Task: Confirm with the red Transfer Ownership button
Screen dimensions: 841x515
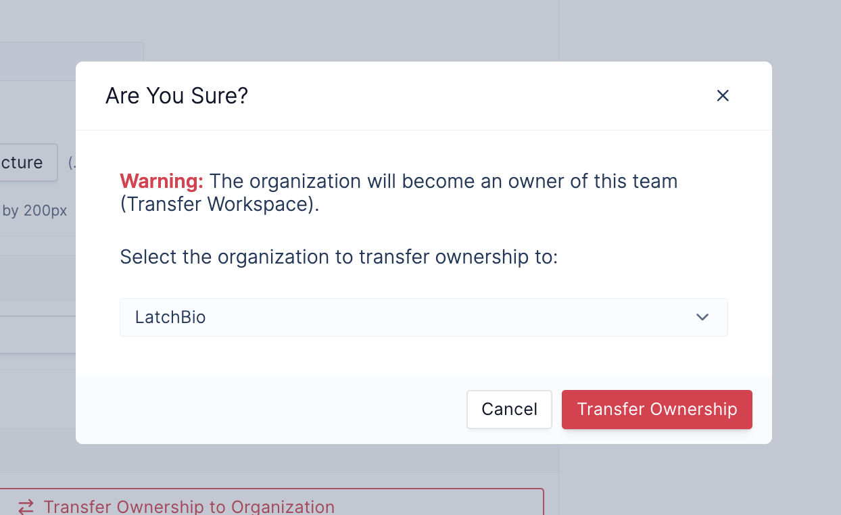Action: [657, 409]
